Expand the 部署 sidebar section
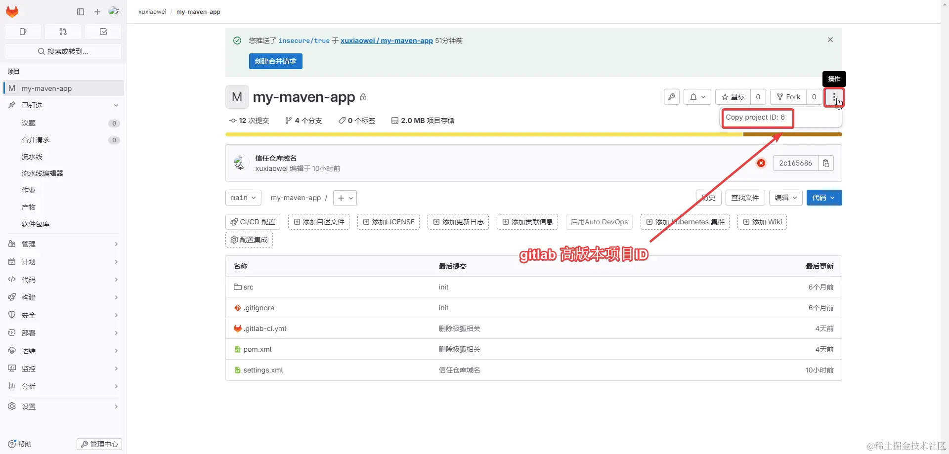Screen dimensions: 949x454 tap(63, 333)
